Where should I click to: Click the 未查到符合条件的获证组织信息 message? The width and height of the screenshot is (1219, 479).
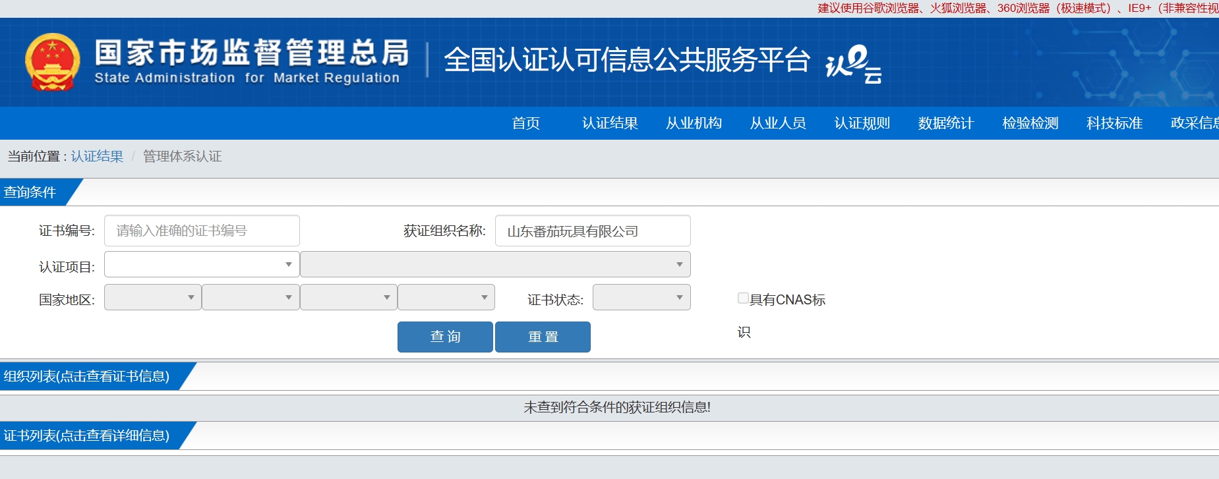[617, 407]
